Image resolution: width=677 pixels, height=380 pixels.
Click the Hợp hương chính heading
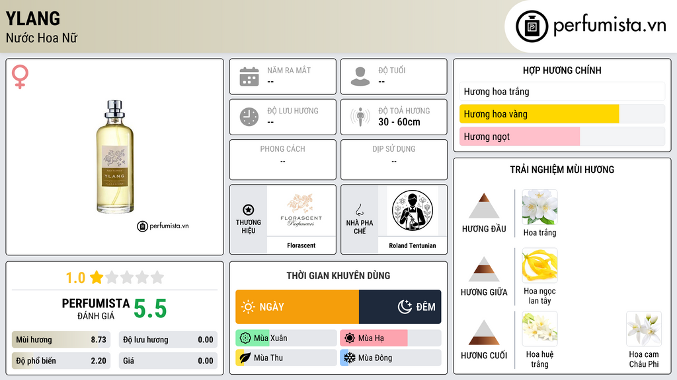click(x=562, y=70)
